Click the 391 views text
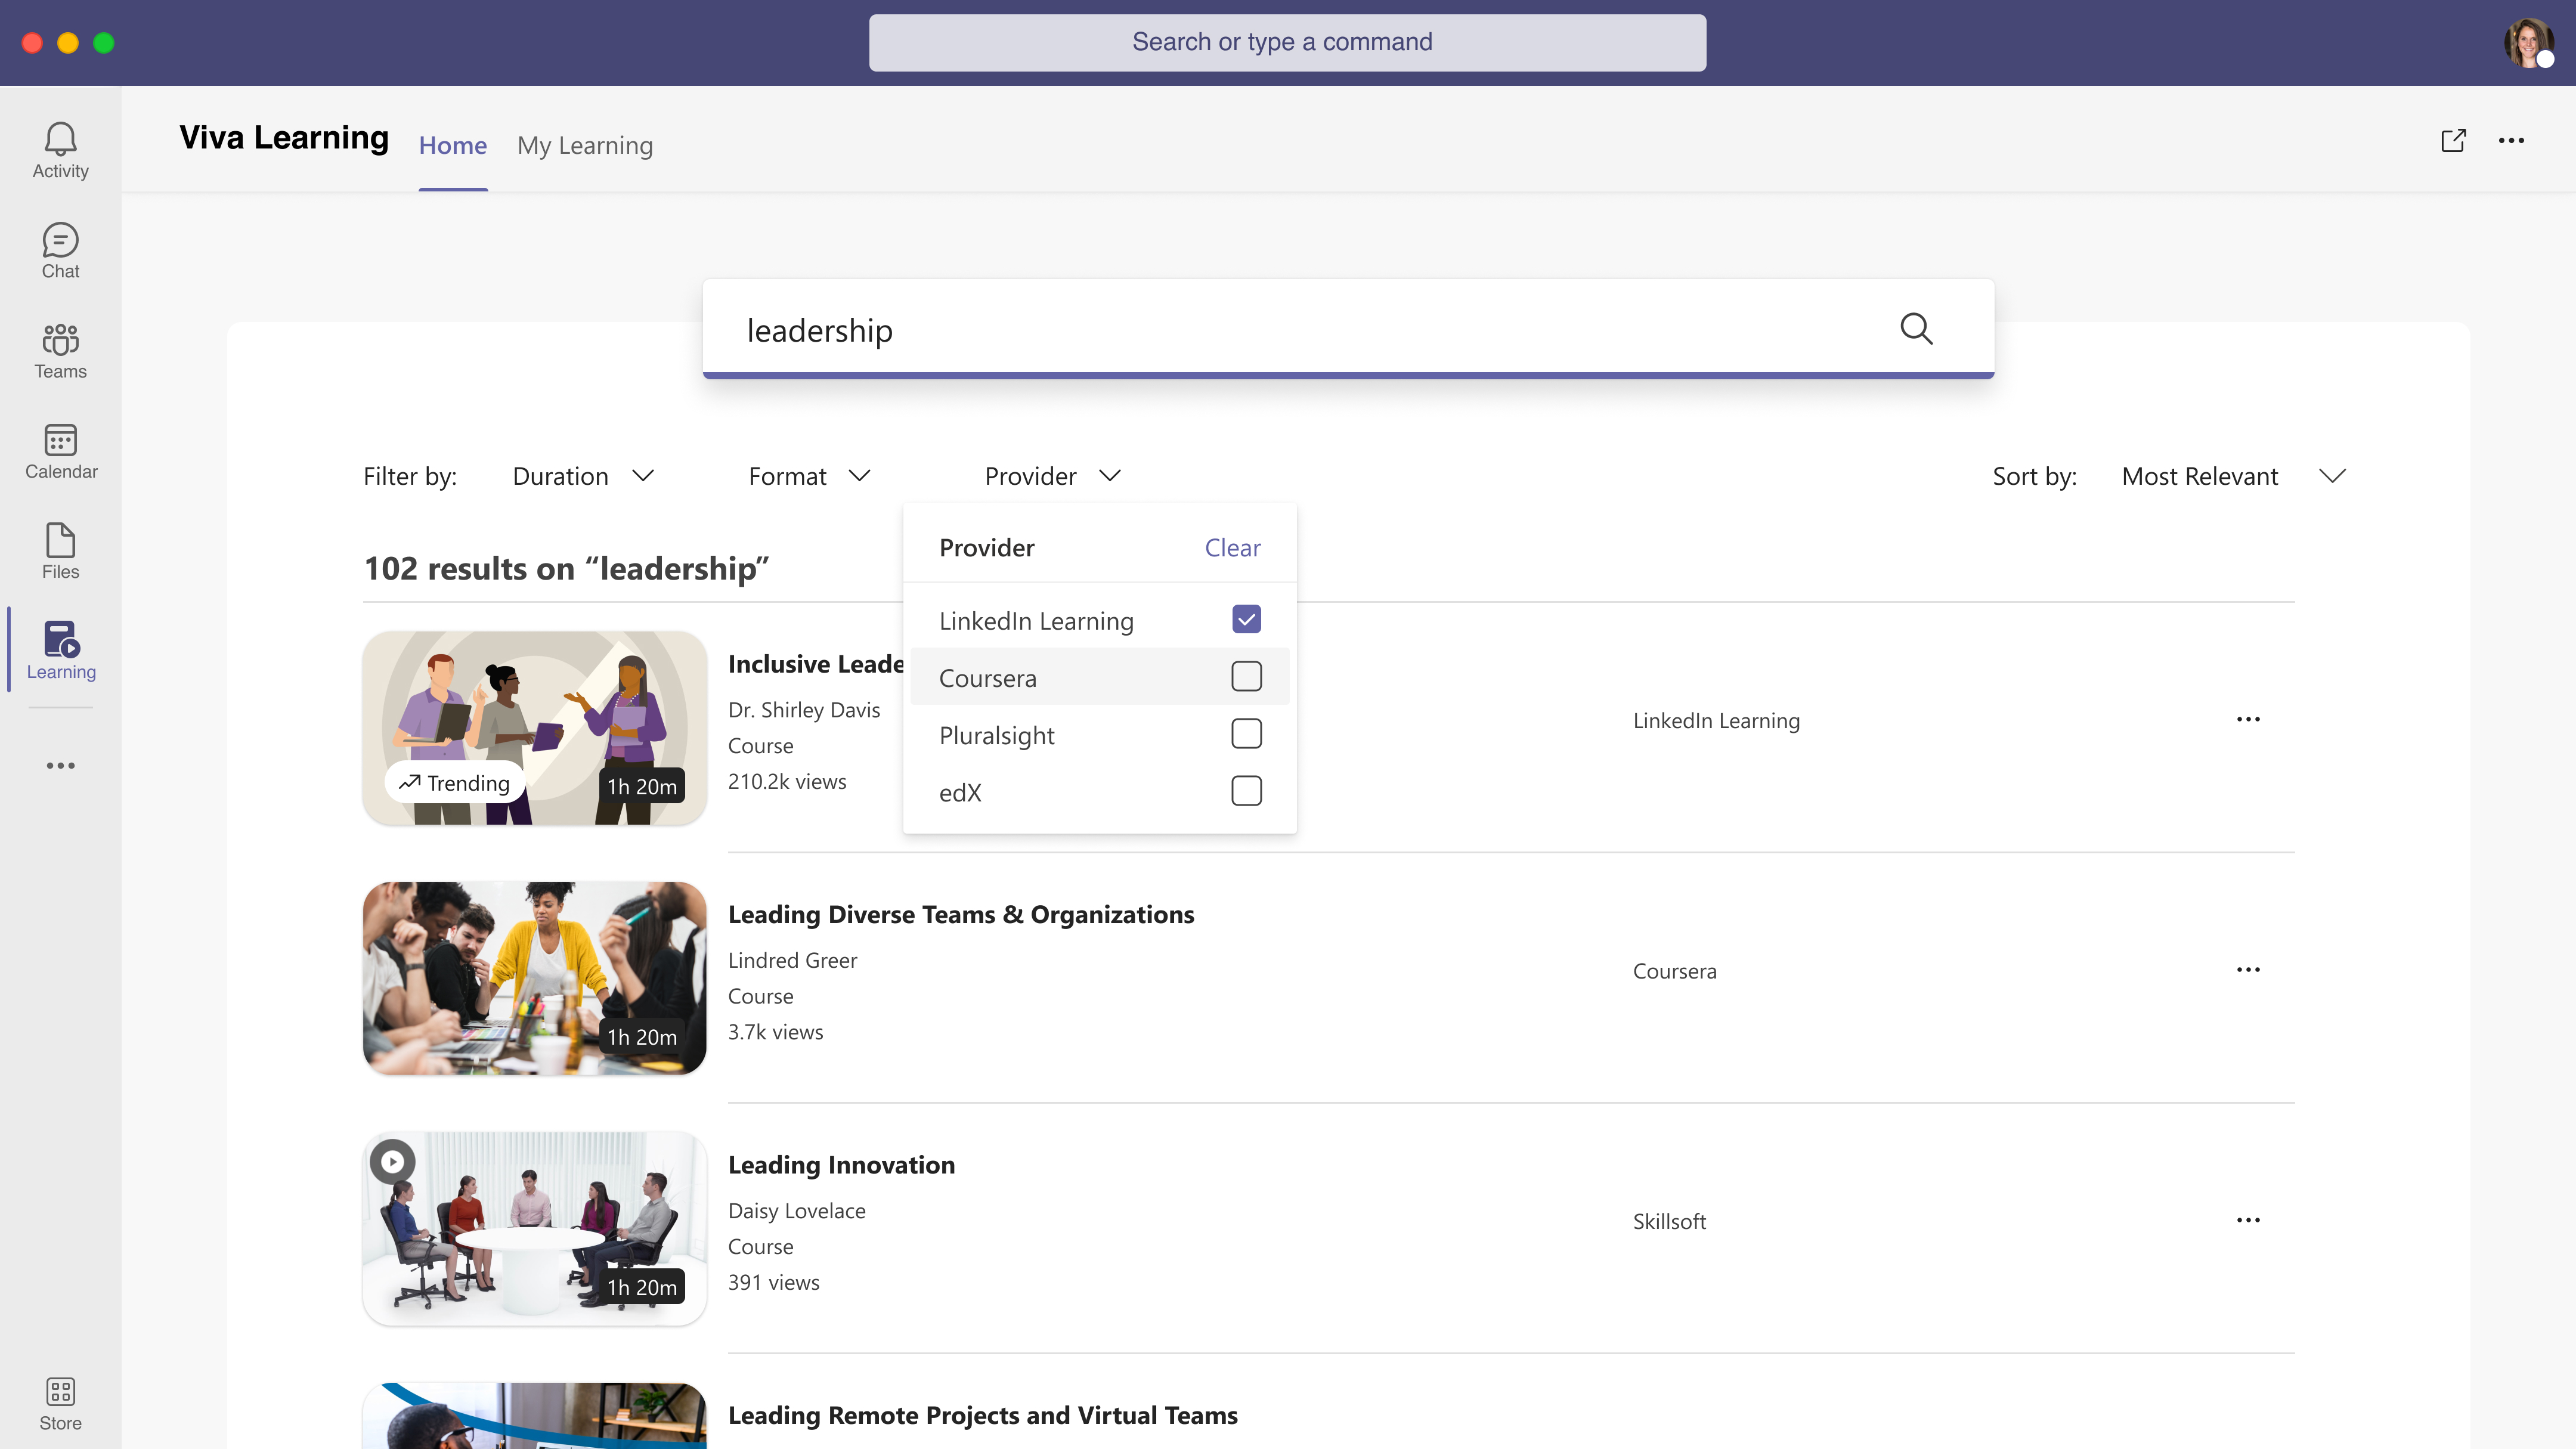The image size is (2576, 1449). 773,1283
